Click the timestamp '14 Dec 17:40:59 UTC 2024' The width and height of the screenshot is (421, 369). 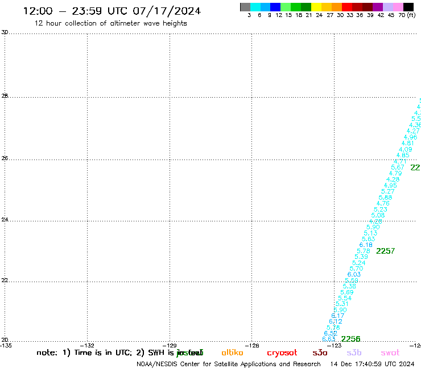pyautogui.click(x=372, y=364)
